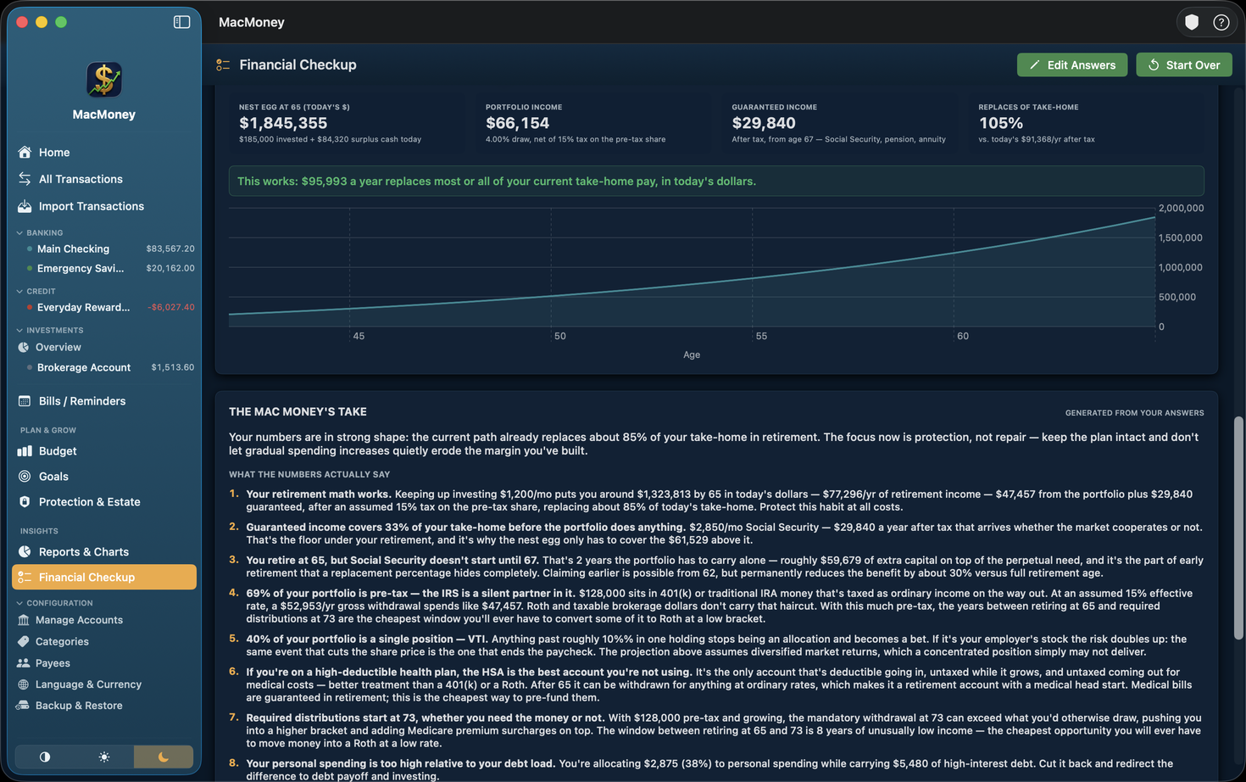This screenshot has width=1246, height=782.
Task: Click the MacMoney window title text
Action: [252, 22]
